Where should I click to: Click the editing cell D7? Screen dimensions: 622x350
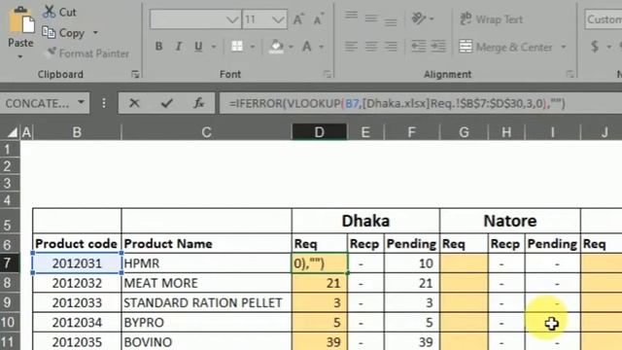click(320, 263)
